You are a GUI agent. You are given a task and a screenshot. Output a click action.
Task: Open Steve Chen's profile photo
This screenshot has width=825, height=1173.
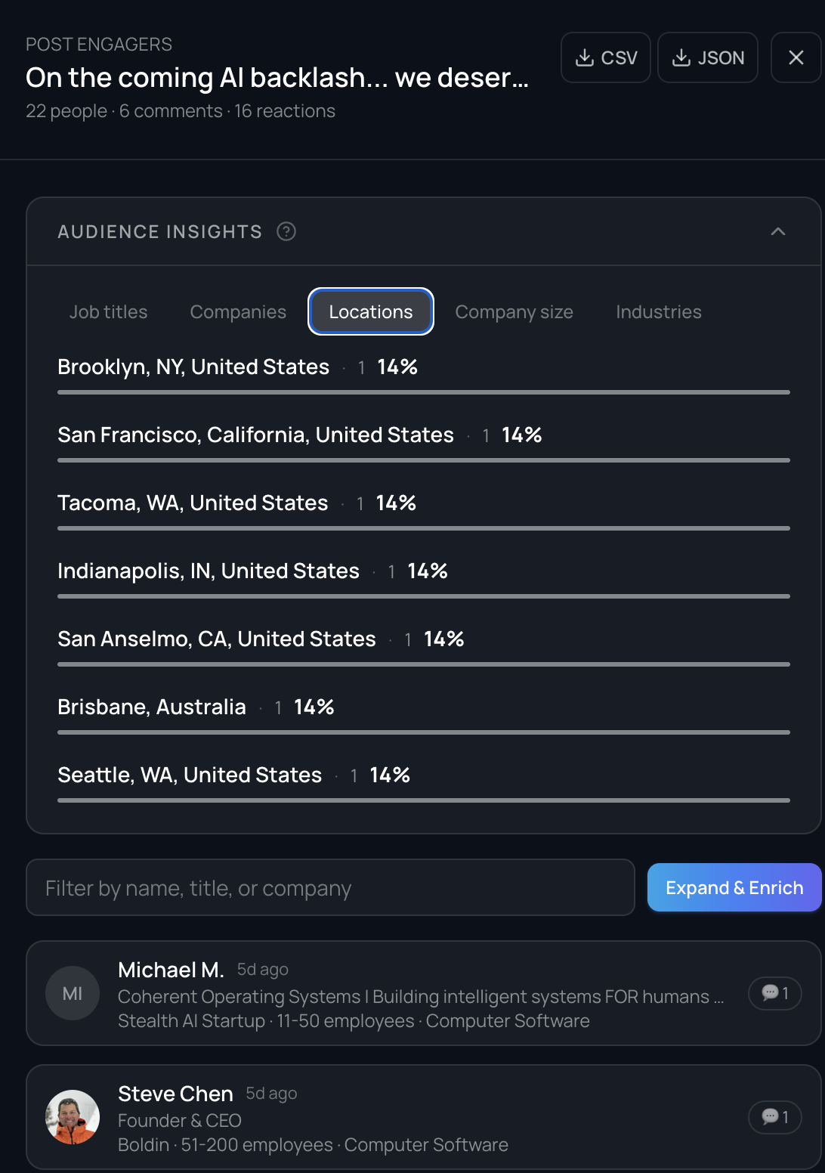(x=73, y=1117)
